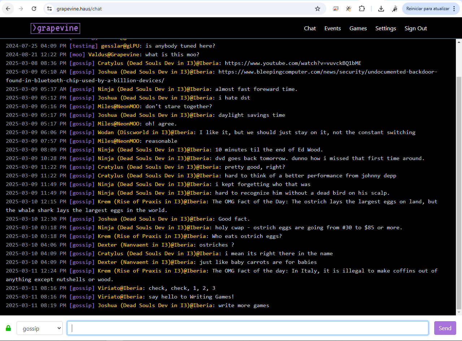This screenshot has height=341, width=462.
Task: Click the screenshot-sharing extension icon
Action: [x=335, y=9]
